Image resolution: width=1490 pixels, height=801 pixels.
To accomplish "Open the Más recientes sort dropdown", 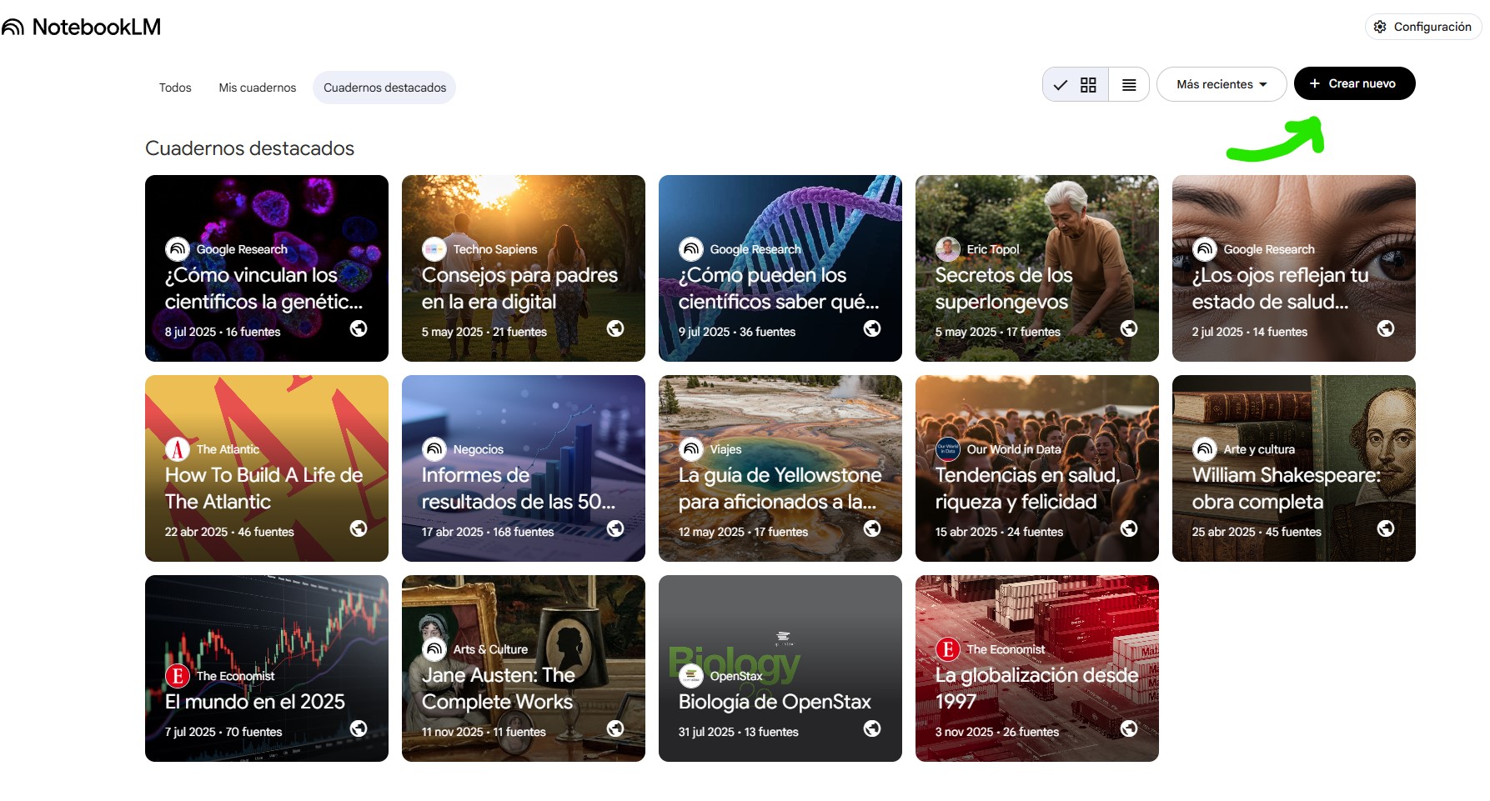I will (1221, 84).
